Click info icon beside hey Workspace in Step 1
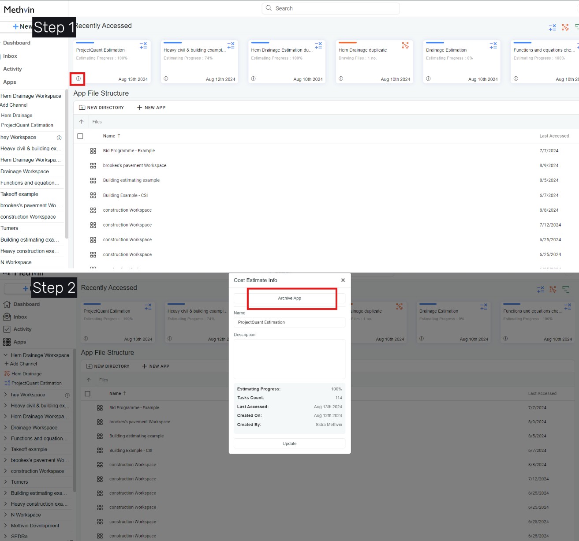This screenshot has height=541, width=579. coord(59,138)
